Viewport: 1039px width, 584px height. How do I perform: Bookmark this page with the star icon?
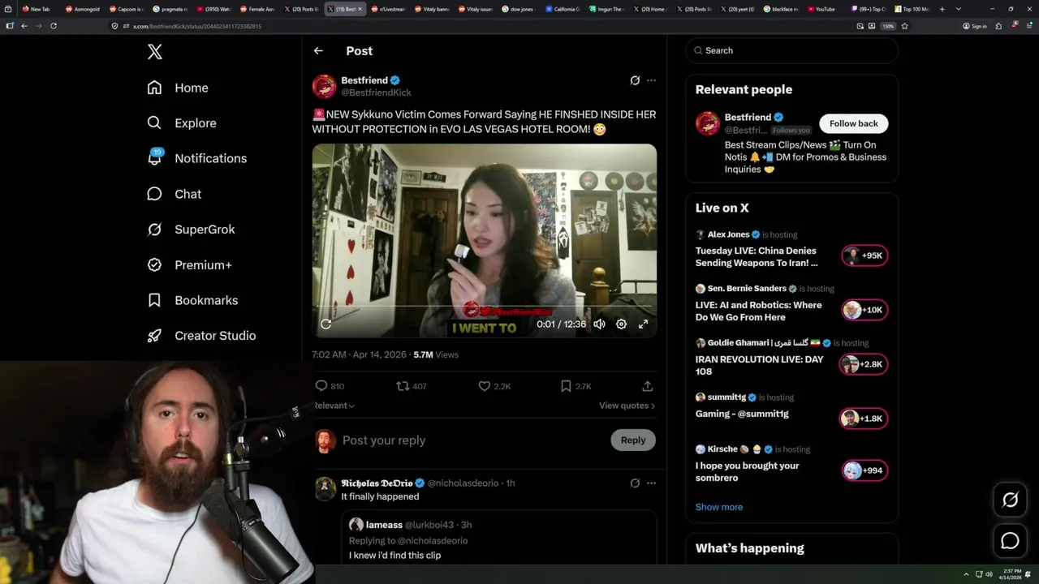click(904, 26)
